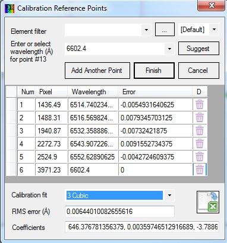227x243 pixels.
Task: Click the Coefficients value field
Action: pos(142,227)
